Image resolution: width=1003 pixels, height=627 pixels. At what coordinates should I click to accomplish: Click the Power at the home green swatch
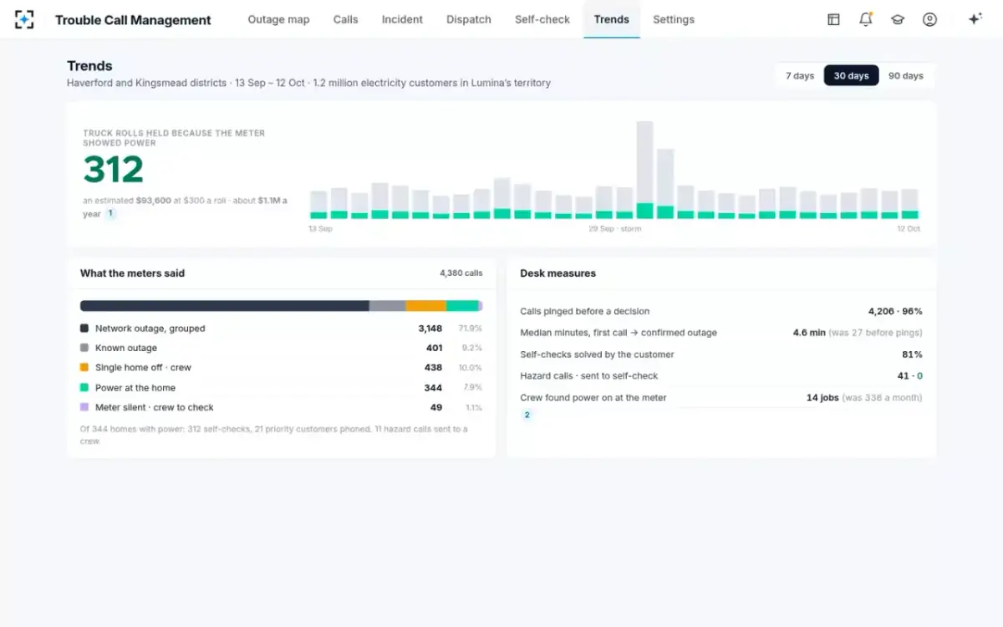coord(84,387)
